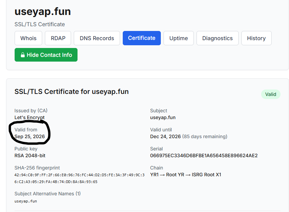Click the Public key label
The height and width of the screenshot is (212, 289).
[x=26, y=149]
